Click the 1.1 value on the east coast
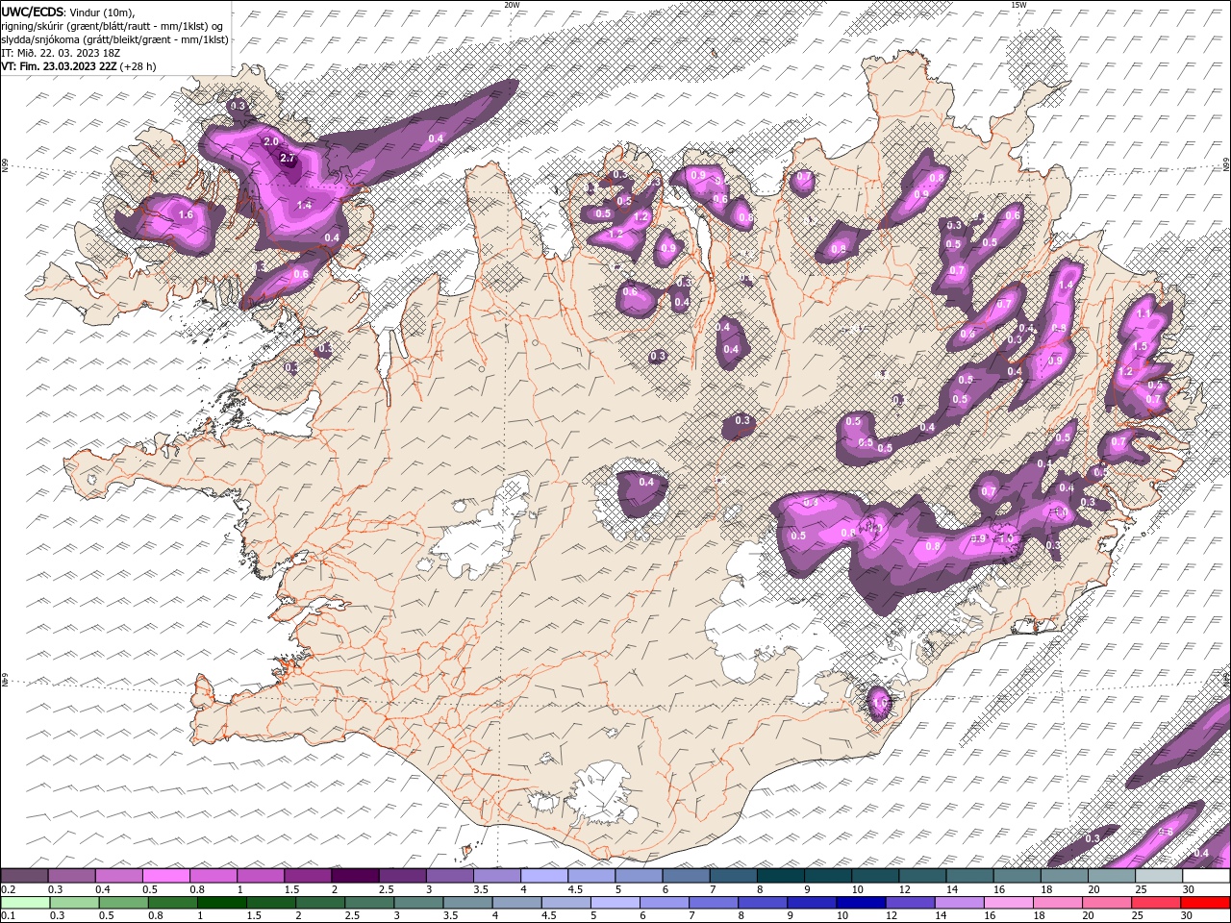Image resolution: width=1231 pixels, height=923 pixels. tap(1144, 314)
